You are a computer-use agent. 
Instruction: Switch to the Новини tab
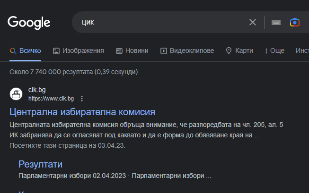(132, 50)
